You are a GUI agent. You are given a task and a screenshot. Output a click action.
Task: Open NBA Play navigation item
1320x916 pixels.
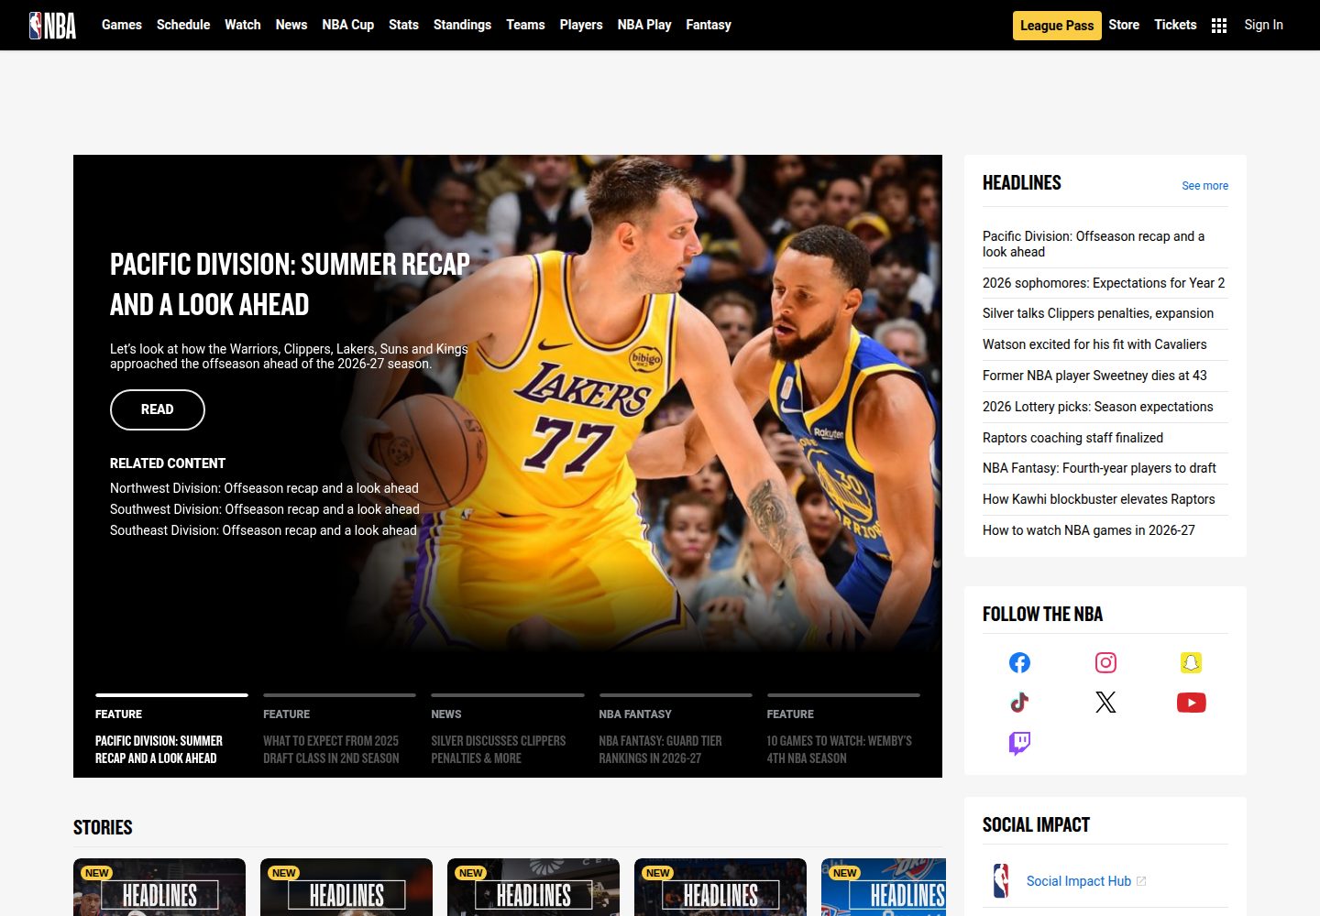pos(644,25)
